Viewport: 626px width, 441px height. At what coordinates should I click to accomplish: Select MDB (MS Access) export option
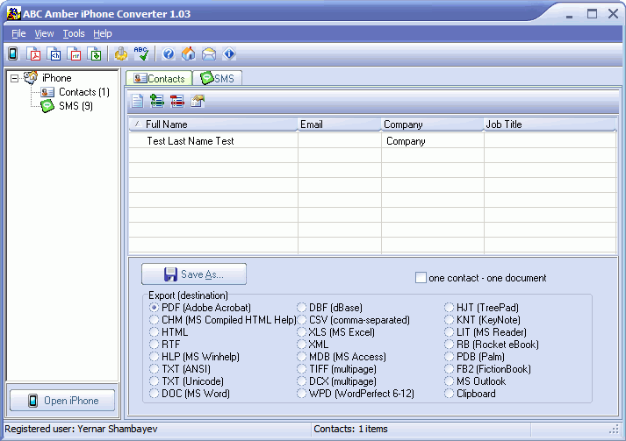[x=302, y=357]
